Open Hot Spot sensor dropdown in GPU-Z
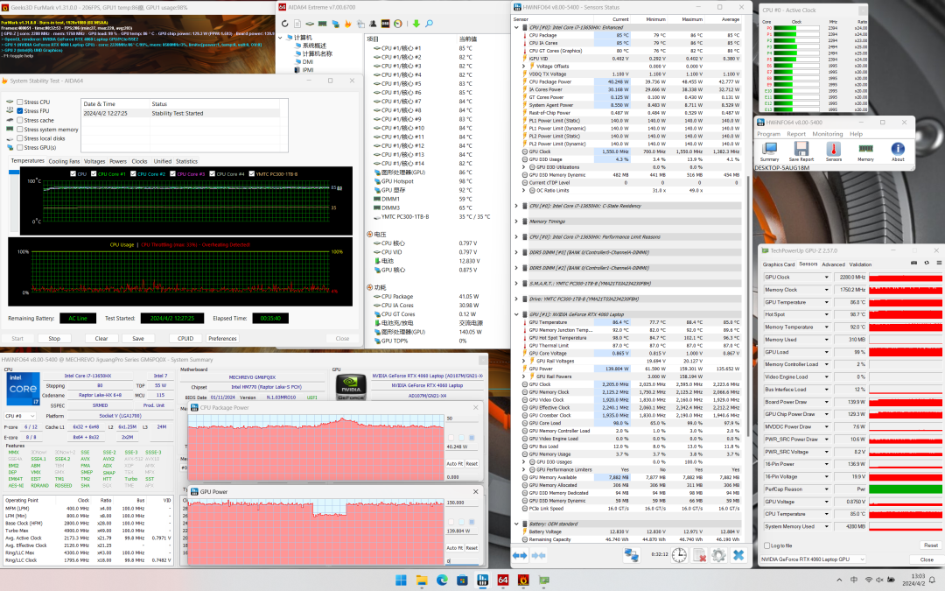This screenshot has width=945, height=591. coord(826,315)
